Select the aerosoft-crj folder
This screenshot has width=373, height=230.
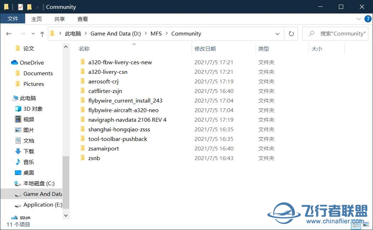tap(103, 81)
